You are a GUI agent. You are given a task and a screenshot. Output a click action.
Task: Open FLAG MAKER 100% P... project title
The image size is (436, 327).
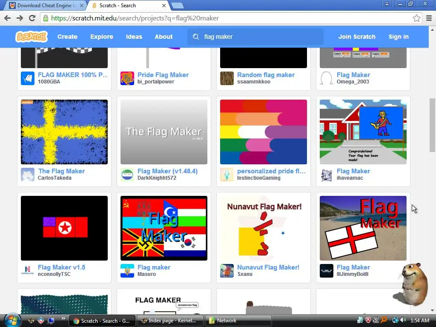pyautogui.click(x=72, y=75)
